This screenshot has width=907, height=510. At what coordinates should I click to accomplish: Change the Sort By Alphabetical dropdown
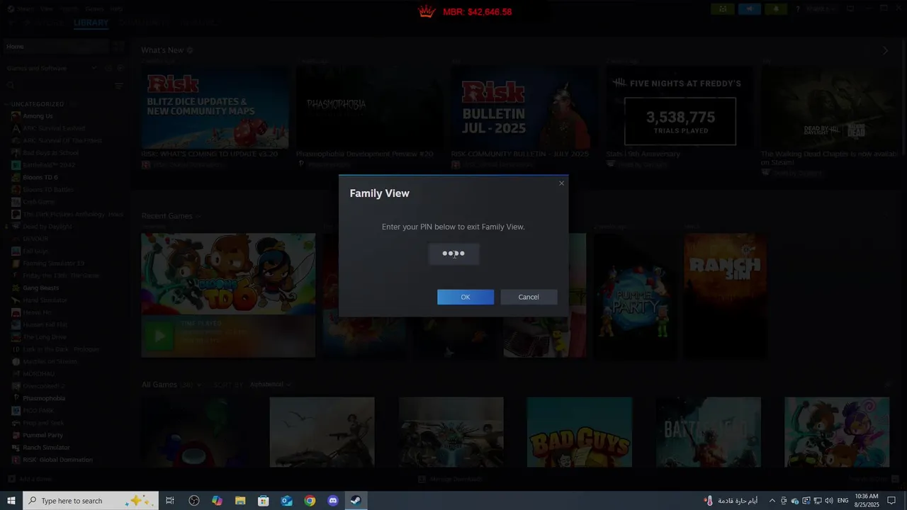pos(270,385)
